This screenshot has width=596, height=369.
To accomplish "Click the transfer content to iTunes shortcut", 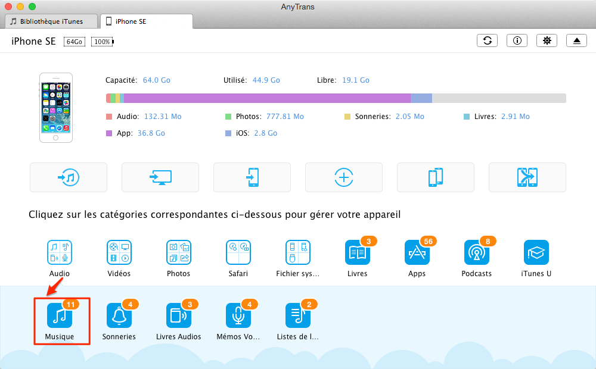I will 69,177.
